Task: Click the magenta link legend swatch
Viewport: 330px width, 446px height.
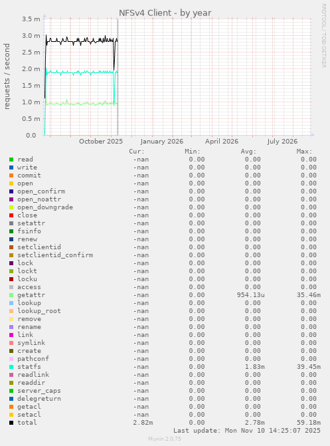Action: point(11,335)
